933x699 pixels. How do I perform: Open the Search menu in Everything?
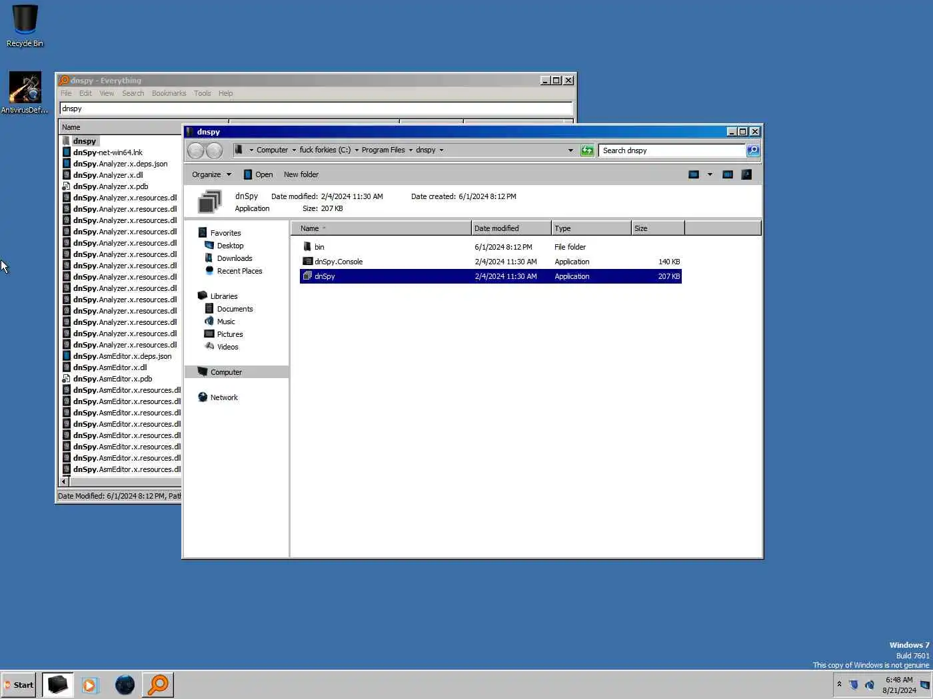(x=133, y=93)
